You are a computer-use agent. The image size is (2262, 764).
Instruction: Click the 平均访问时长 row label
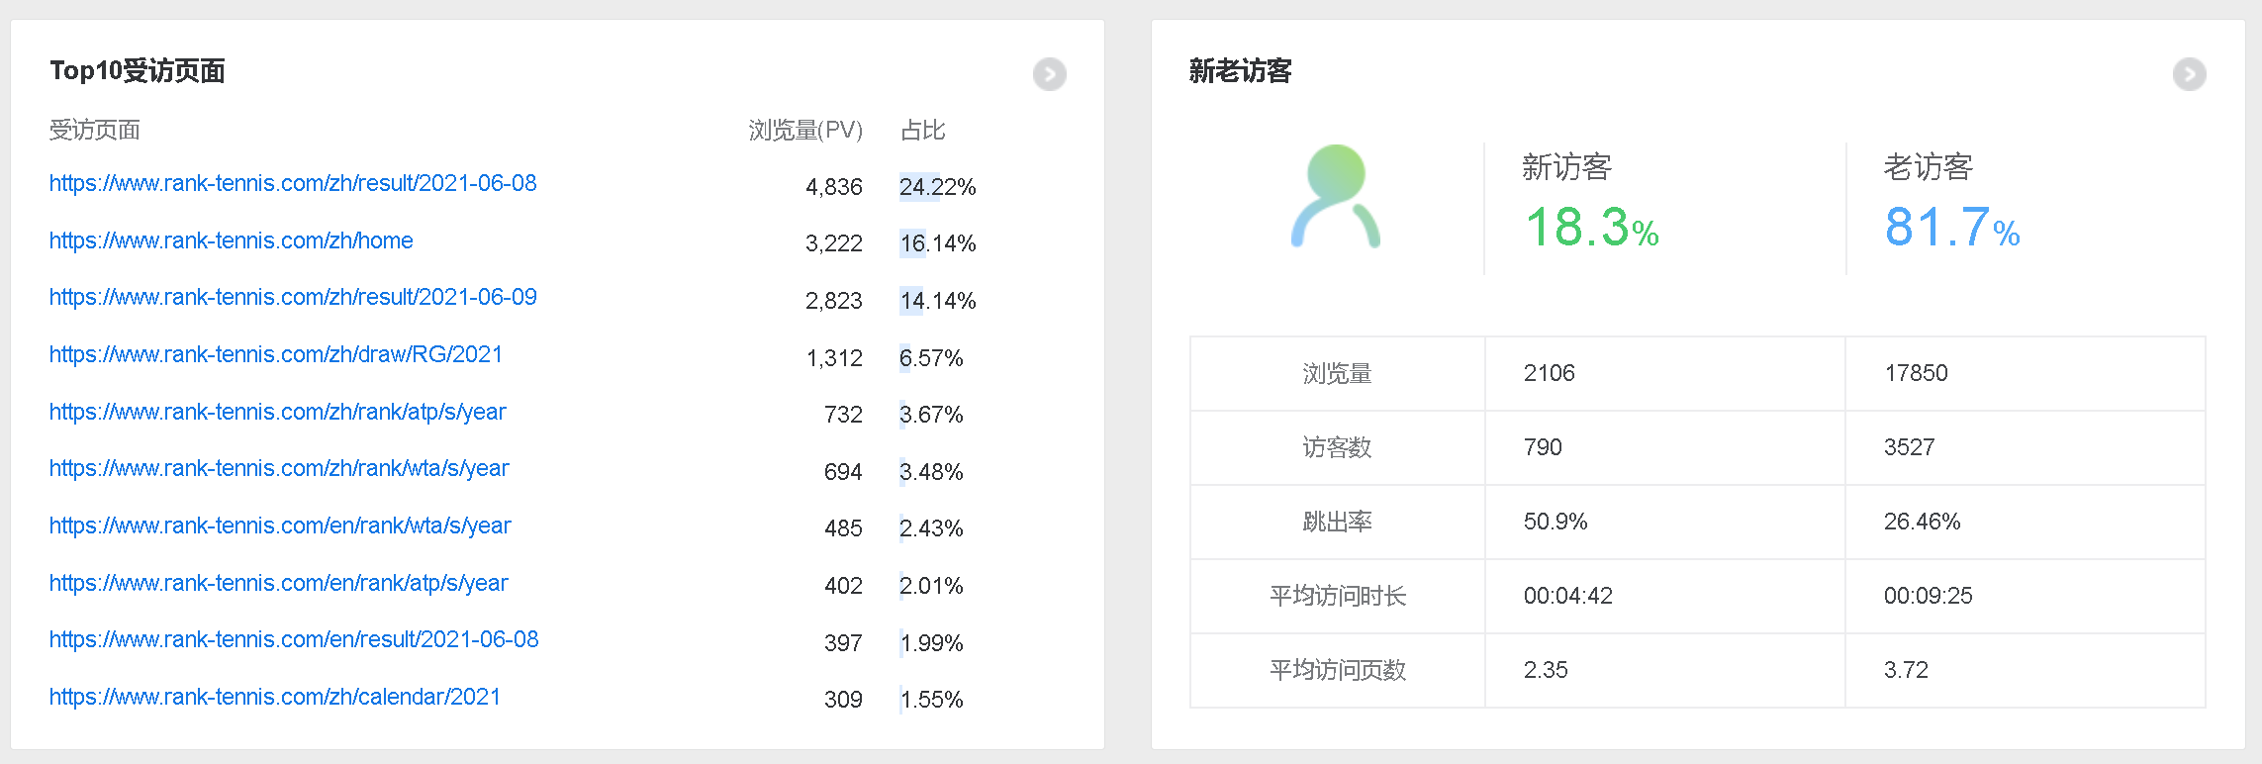point(1337,597)
